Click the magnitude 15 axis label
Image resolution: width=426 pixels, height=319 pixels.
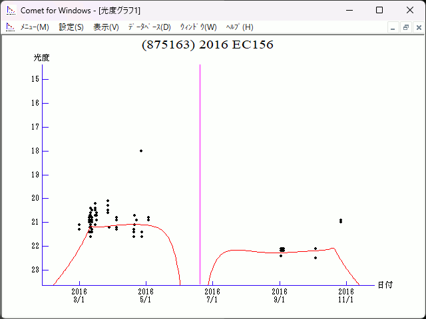coord(35,79)
